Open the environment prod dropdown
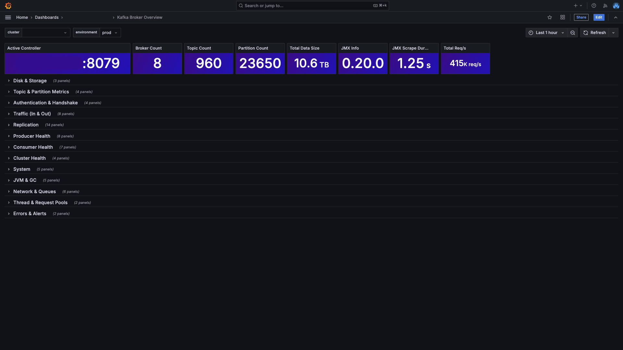 (x=110, y=33)
